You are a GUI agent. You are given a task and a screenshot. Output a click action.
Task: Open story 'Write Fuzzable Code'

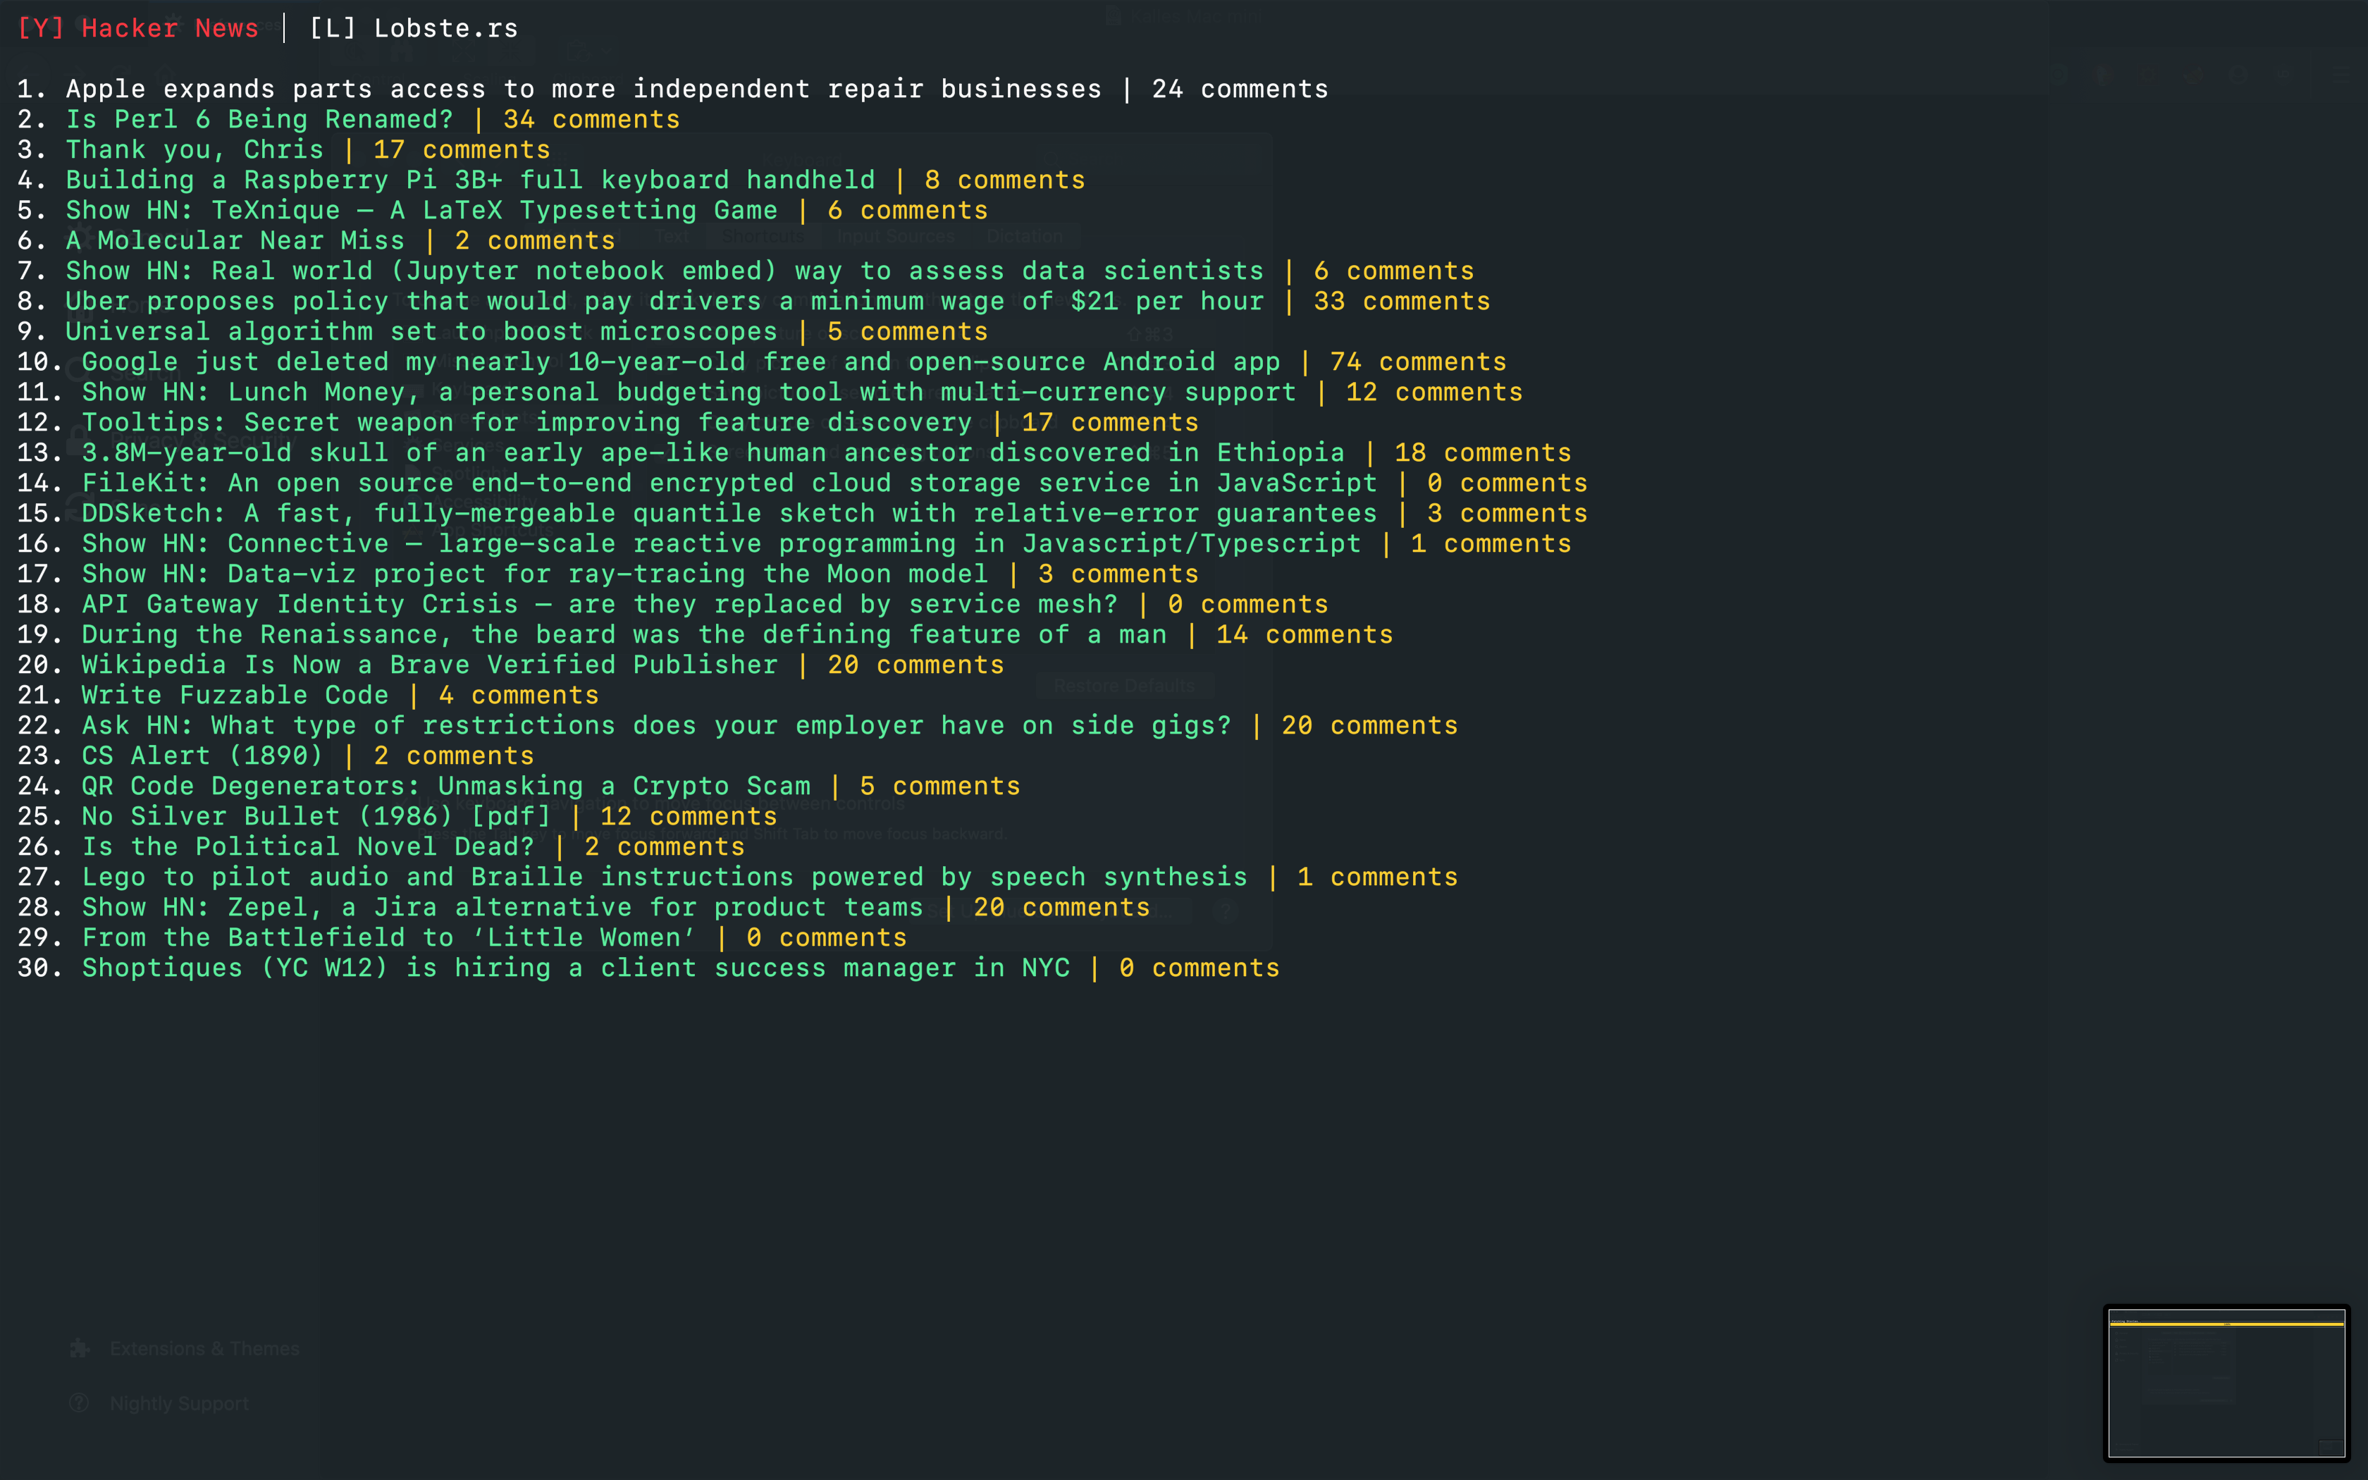pyautogui.click(x=235, y=696)
